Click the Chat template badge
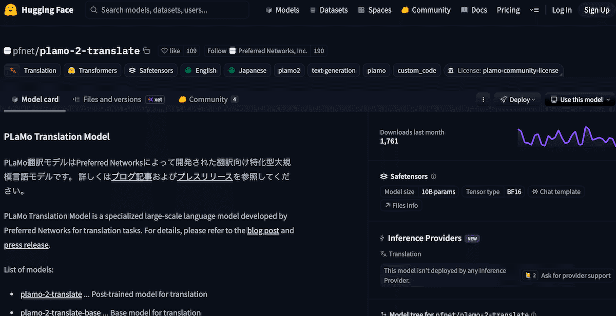The width and height of the screenshot is (616, 316). pos(556,192)
